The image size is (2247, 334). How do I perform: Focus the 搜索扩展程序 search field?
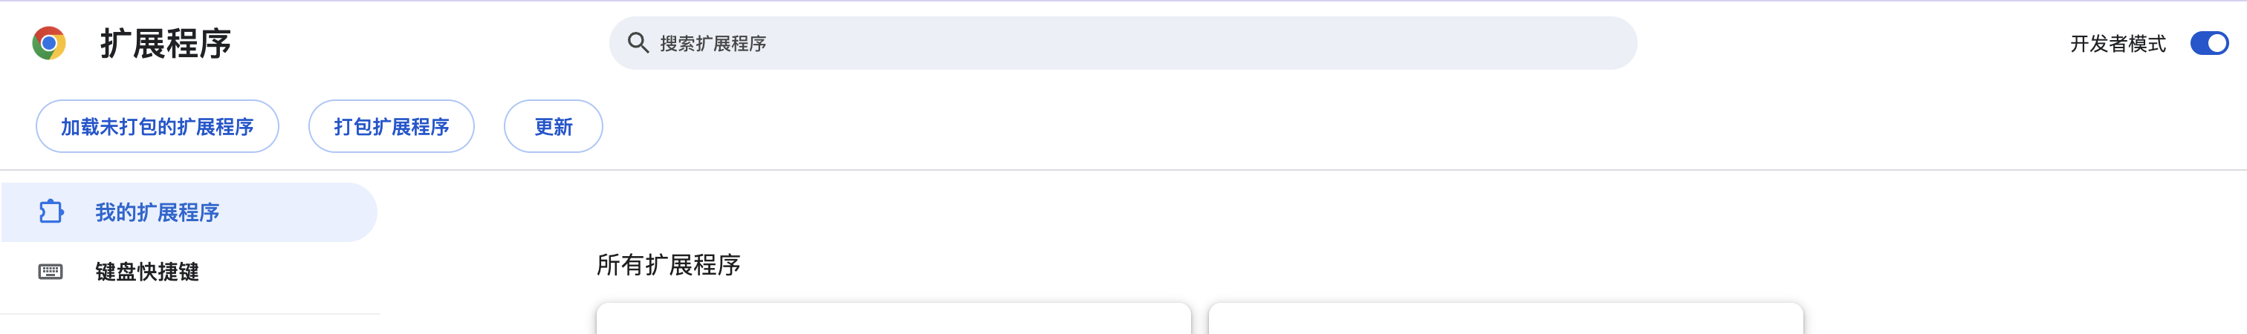pyautogui.click(x=1123, y=43)
